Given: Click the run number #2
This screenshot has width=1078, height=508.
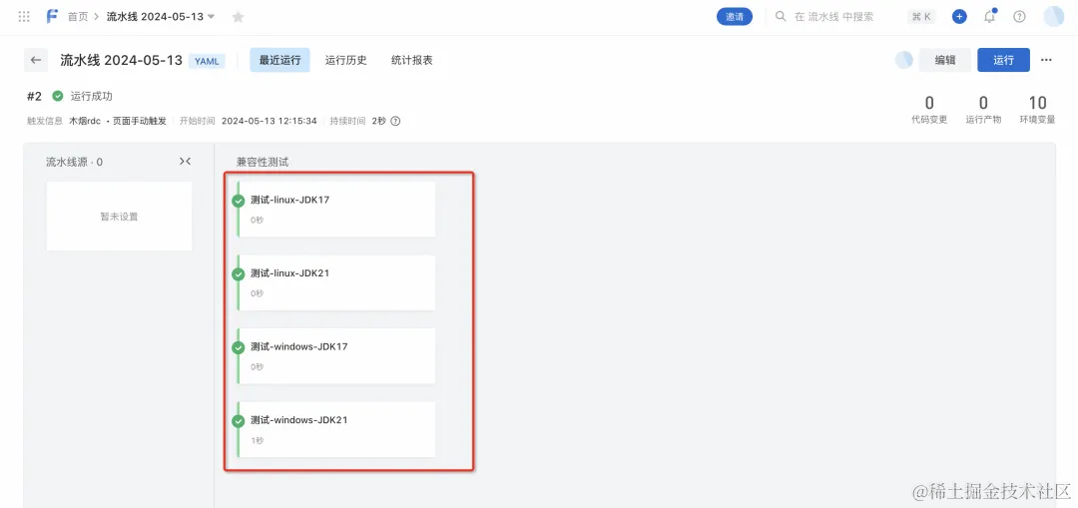Looking at the screenshot, I should (x=34, y=96).
